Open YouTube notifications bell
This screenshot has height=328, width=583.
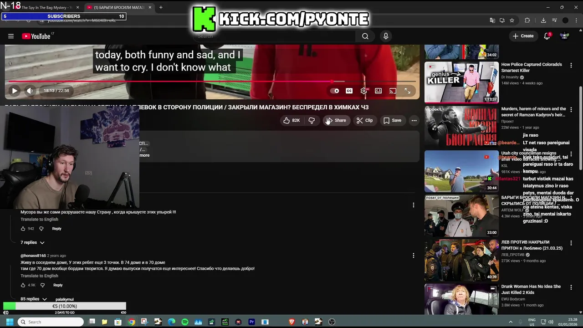(x=547, y=36)
